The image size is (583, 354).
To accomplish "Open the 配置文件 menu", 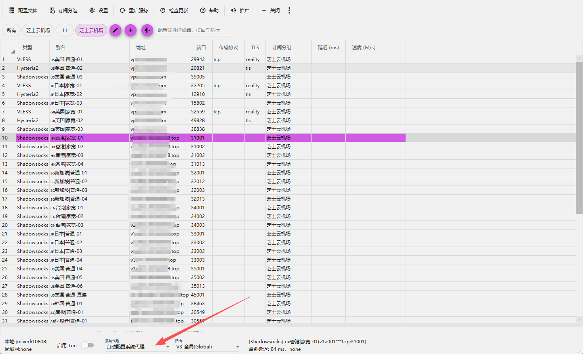I will [x=23, y=10].
